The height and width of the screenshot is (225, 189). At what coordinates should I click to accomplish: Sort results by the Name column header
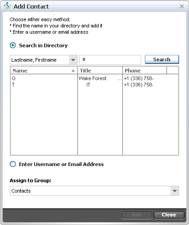[44, 71]
